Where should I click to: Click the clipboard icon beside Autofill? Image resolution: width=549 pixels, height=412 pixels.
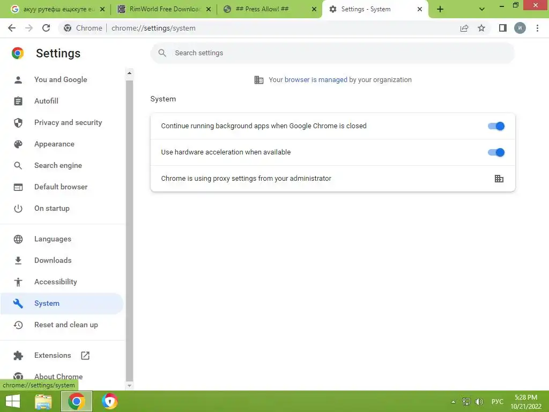[18, 101]
